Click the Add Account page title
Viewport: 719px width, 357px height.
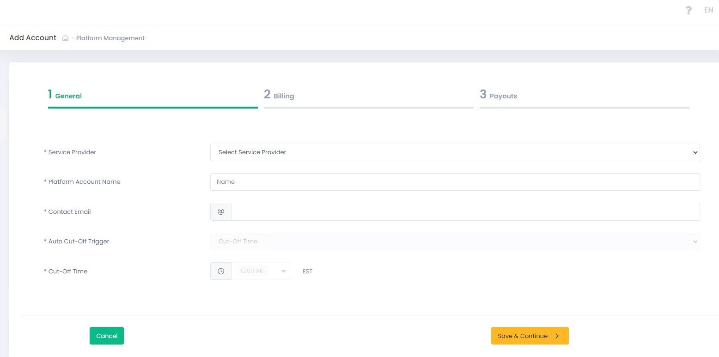click(33, 38)
